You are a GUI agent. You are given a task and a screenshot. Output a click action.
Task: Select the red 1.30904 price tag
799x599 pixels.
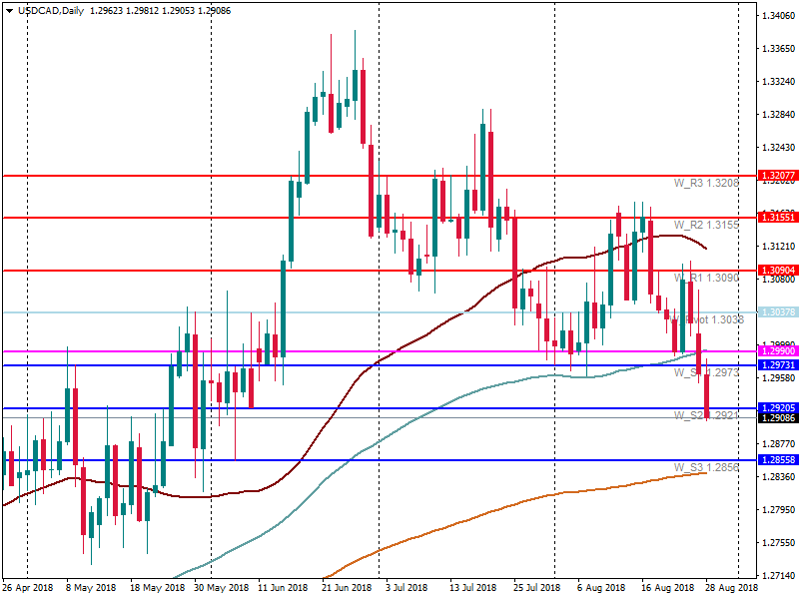tap(777, 271)
